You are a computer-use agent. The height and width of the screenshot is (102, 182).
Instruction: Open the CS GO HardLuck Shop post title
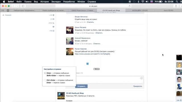coord(75,93)
